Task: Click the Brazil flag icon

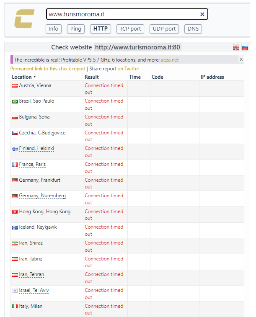Action: pos(15,101)
